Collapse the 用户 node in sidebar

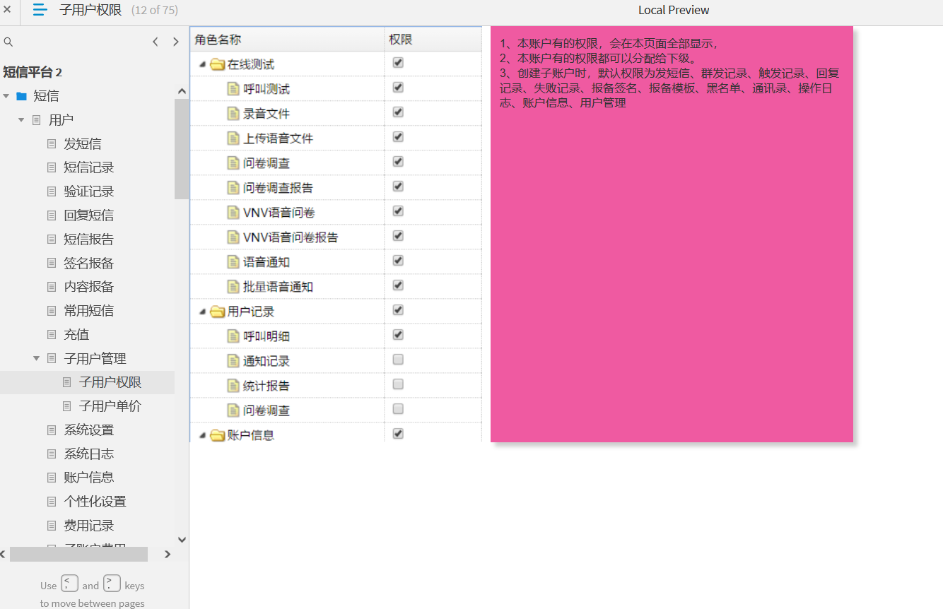pos(21,120)
